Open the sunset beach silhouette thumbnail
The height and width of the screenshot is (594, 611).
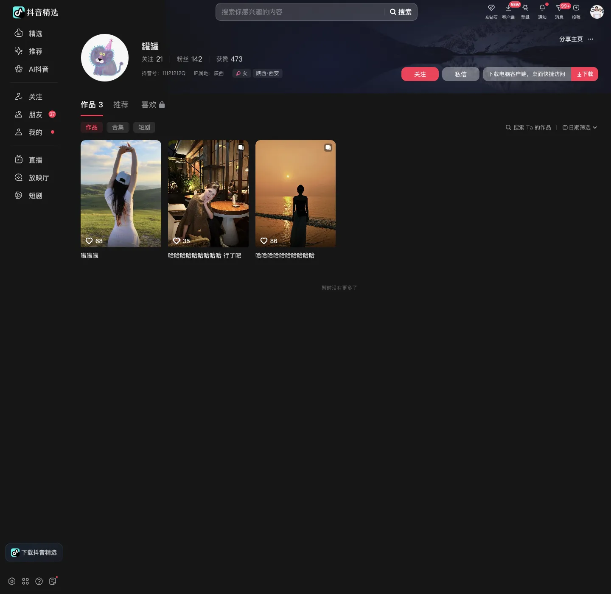pyautogui.click(x=296, y=193)
